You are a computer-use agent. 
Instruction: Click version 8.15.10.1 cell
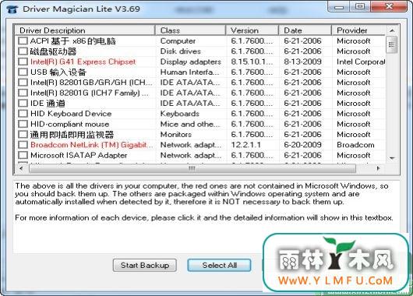click(252, 62)
